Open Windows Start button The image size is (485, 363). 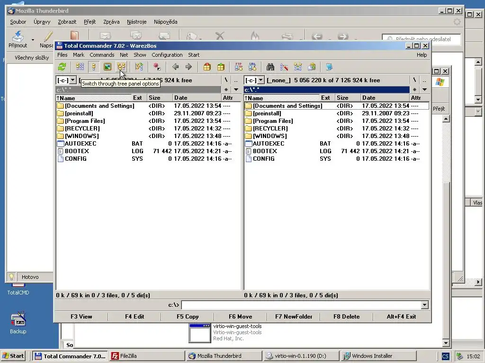click(13, 356)
